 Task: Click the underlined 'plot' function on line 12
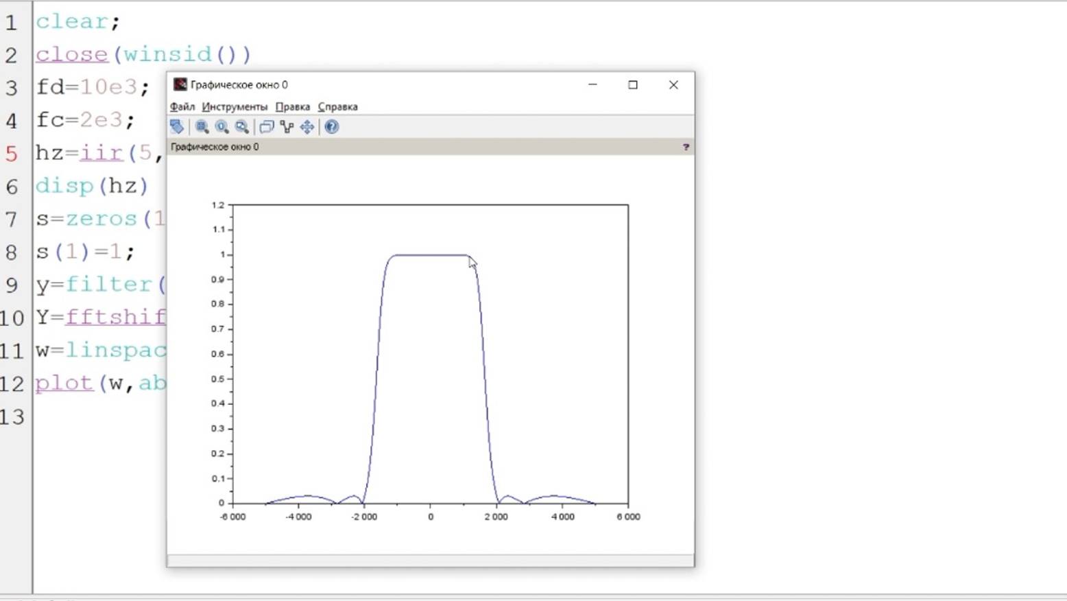64,383
